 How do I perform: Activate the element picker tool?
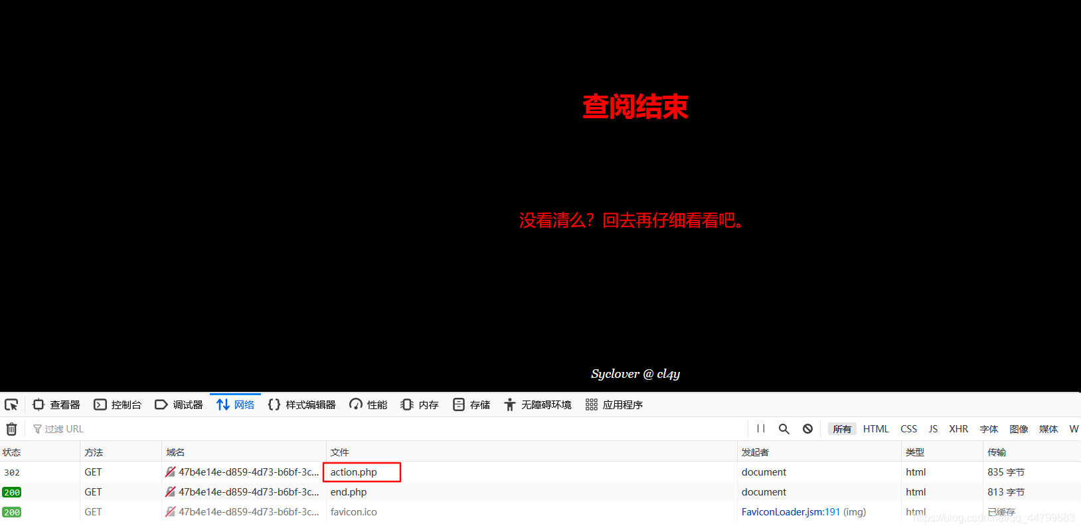(11, 404)
